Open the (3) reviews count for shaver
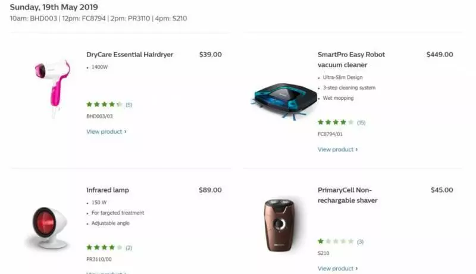 click(361, 242)
